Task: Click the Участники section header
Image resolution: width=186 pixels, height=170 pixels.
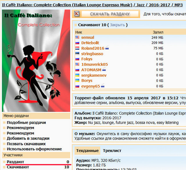Action: [36, 155]
